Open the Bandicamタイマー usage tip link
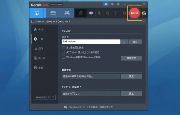180x115 pixels. [91, 107]
